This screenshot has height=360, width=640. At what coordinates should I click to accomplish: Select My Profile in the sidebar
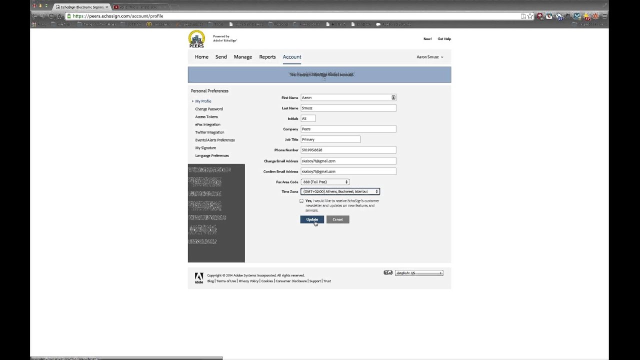[203, 101]
